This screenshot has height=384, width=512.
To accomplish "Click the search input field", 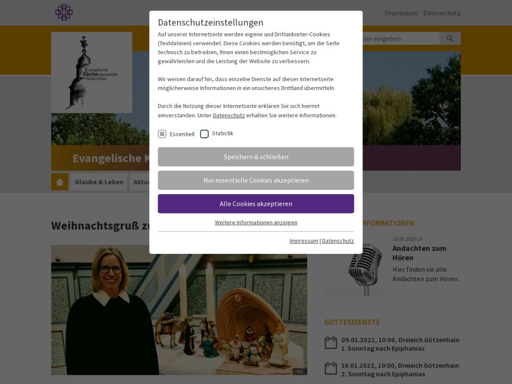I will (401, 38).
